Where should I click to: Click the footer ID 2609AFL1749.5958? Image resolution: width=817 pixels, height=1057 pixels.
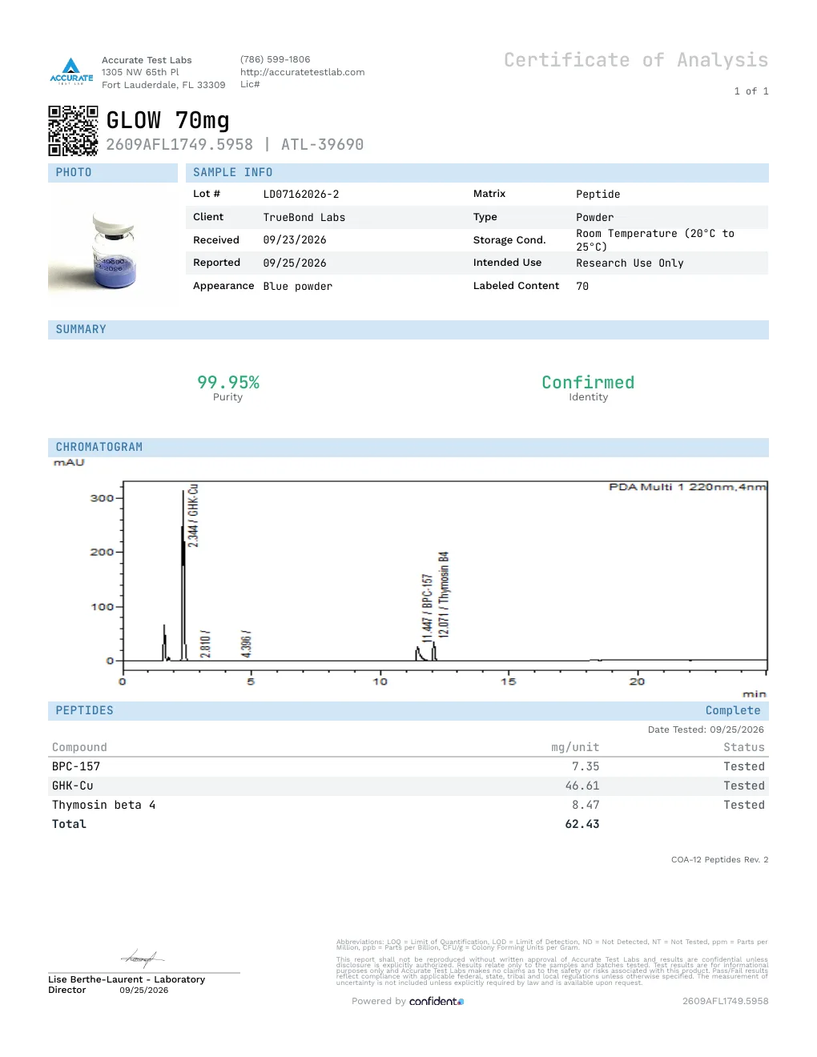[x=725, y=1002]
